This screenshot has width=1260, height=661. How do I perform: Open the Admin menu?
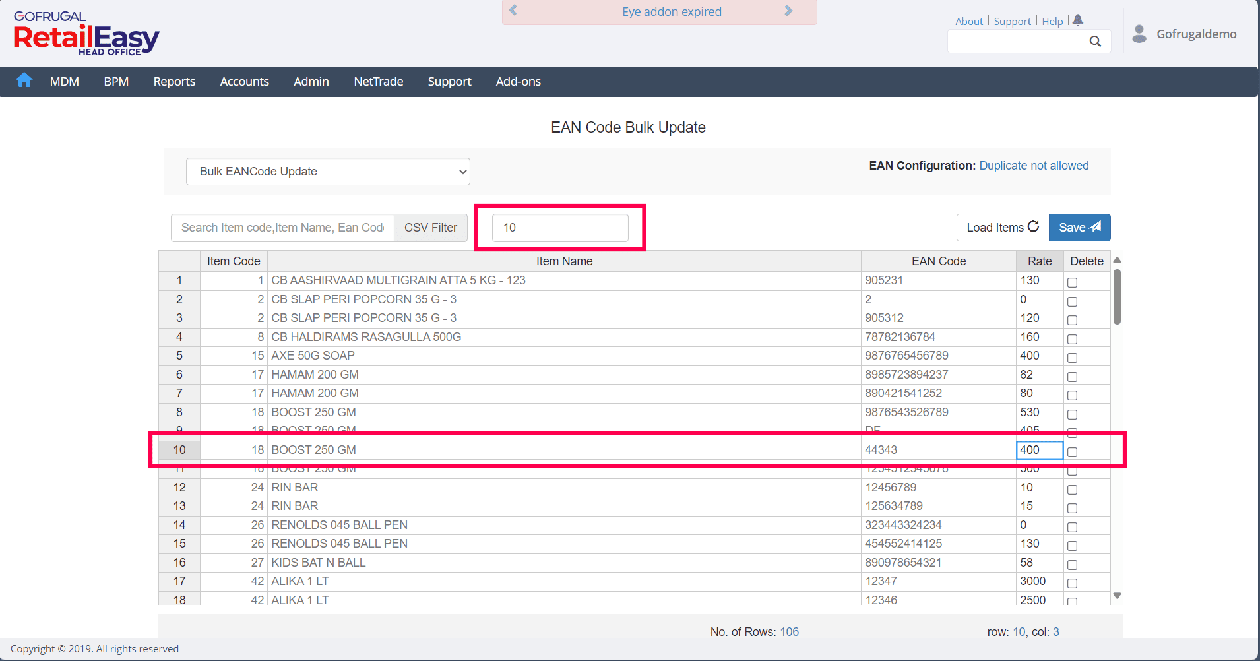click(311, 82)
